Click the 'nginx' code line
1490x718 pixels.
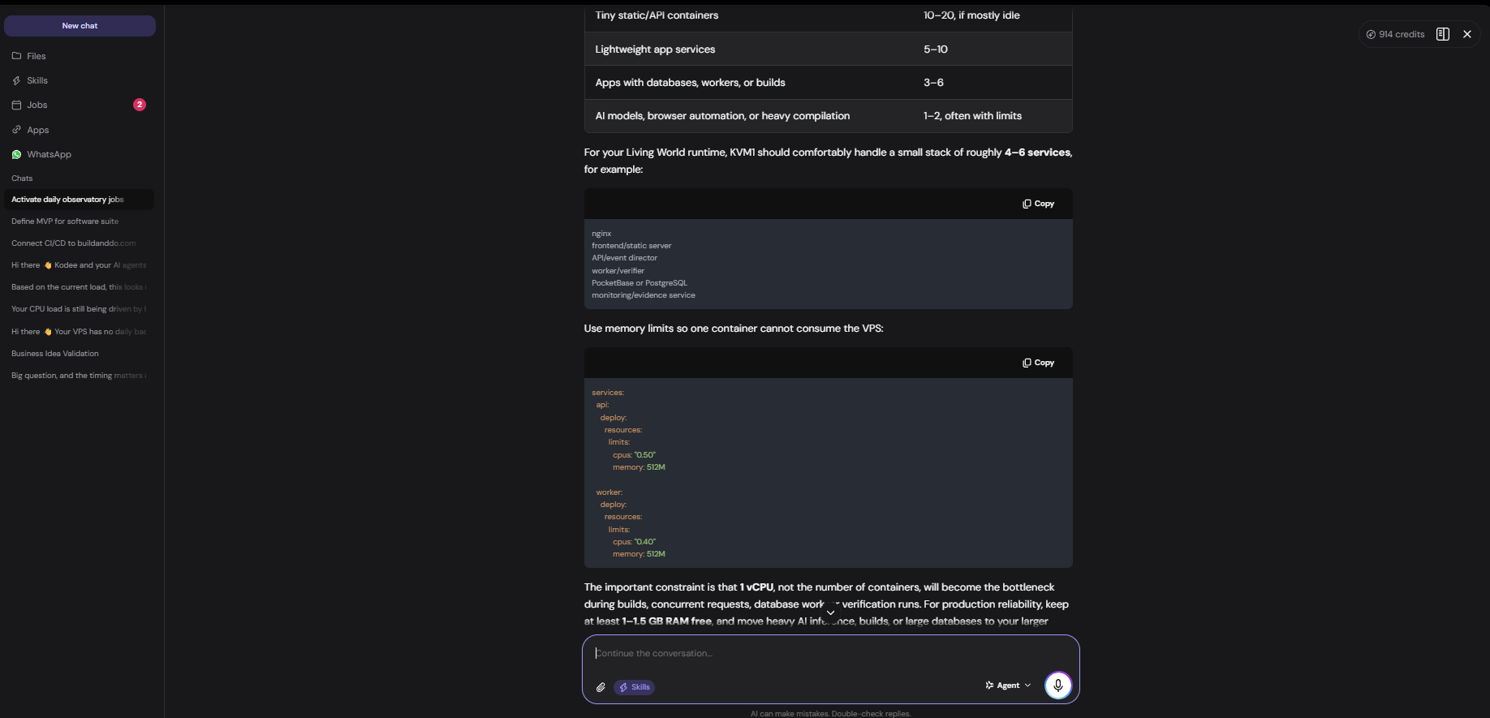point(601,234)
